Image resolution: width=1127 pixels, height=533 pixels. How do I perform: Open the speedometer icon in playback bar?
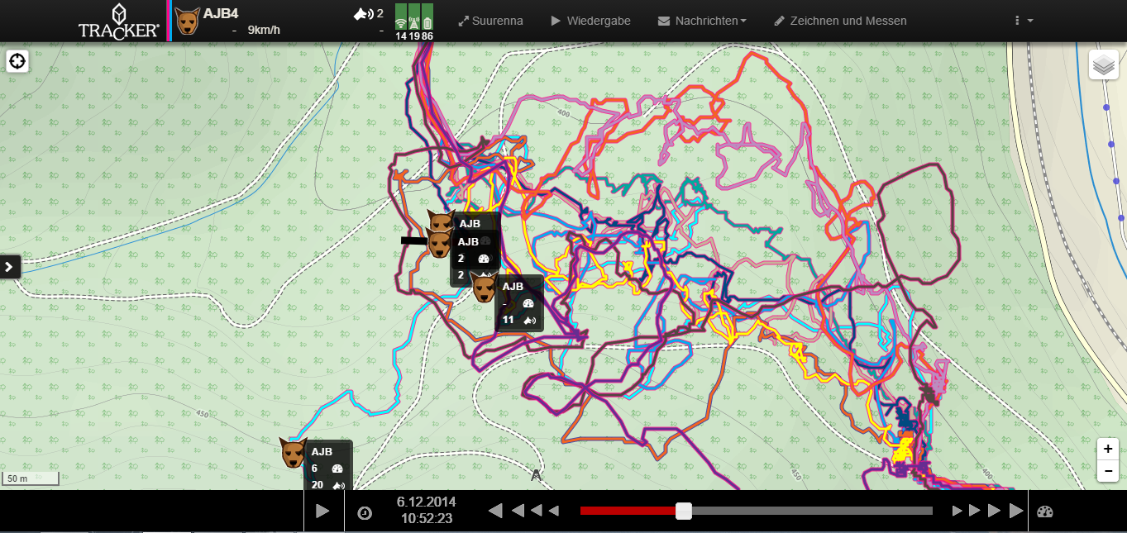(1044, 512)
